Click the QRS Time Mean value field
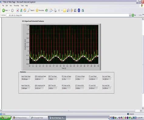 point(53,79)
